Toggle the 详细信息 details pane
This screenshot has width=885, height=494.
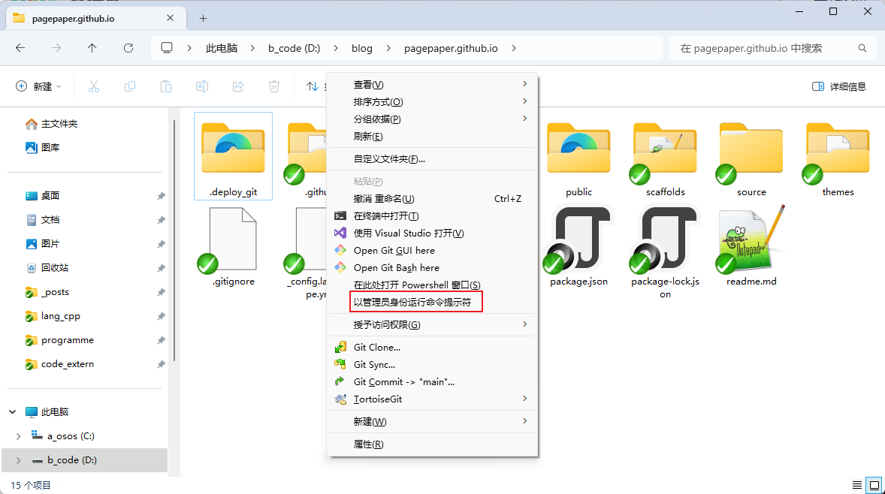pyautogui.click(x=839, y=86)
